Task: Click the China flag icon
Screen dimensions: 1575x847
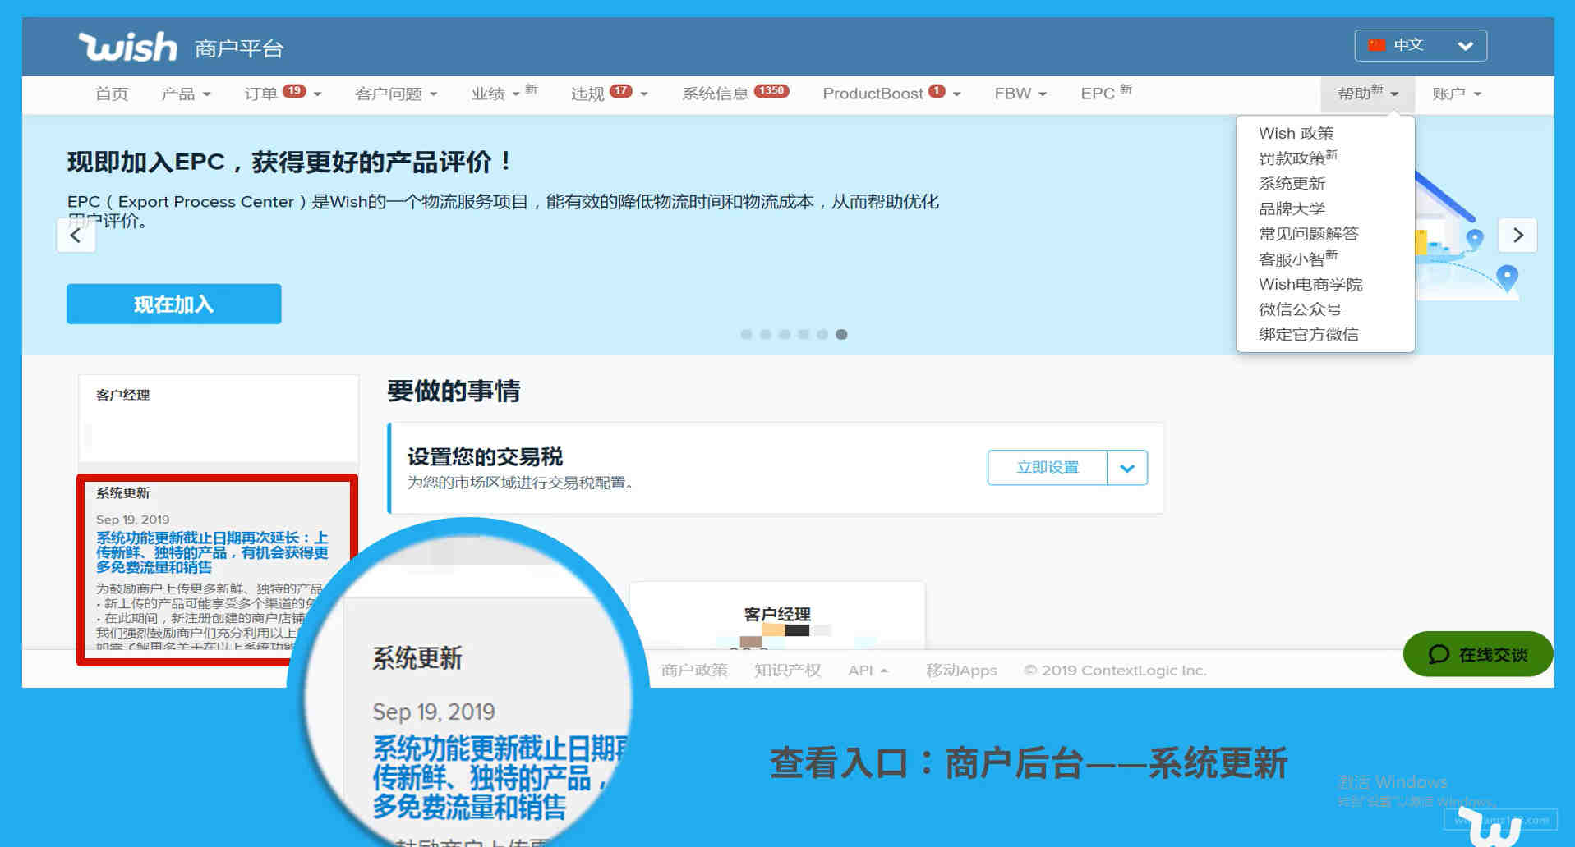Action: 1376,45
